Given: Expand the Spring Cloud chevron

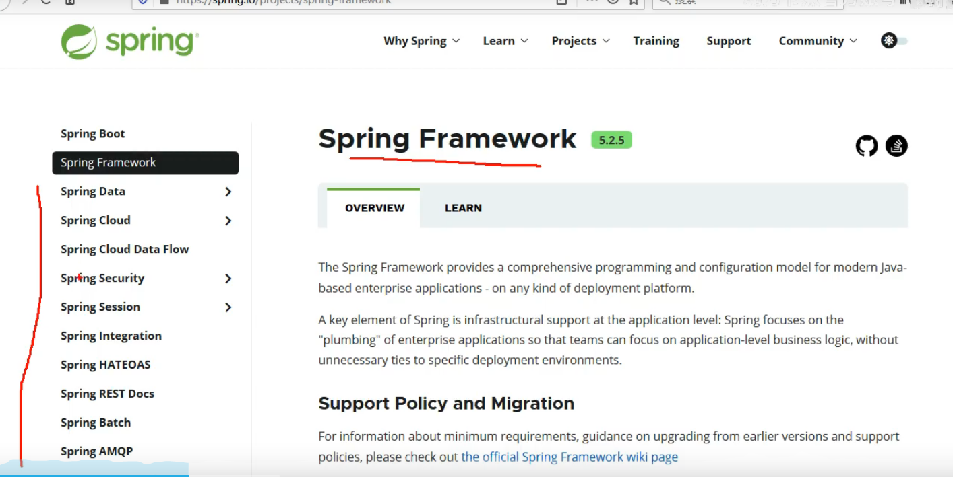Looking at the screenshot, I should click(x=228, y=221).
